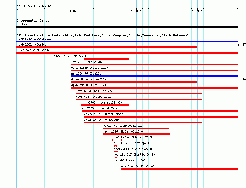The image size is (246, 188).
Task: Click the blue nsv1034496 gain bar
Action: (155, 76)
